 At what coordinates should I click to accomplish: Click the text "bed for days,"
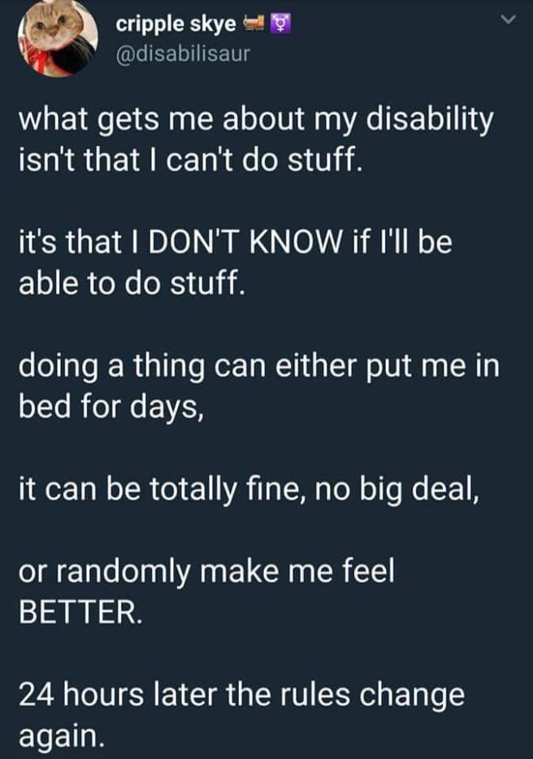click(110, 404)
